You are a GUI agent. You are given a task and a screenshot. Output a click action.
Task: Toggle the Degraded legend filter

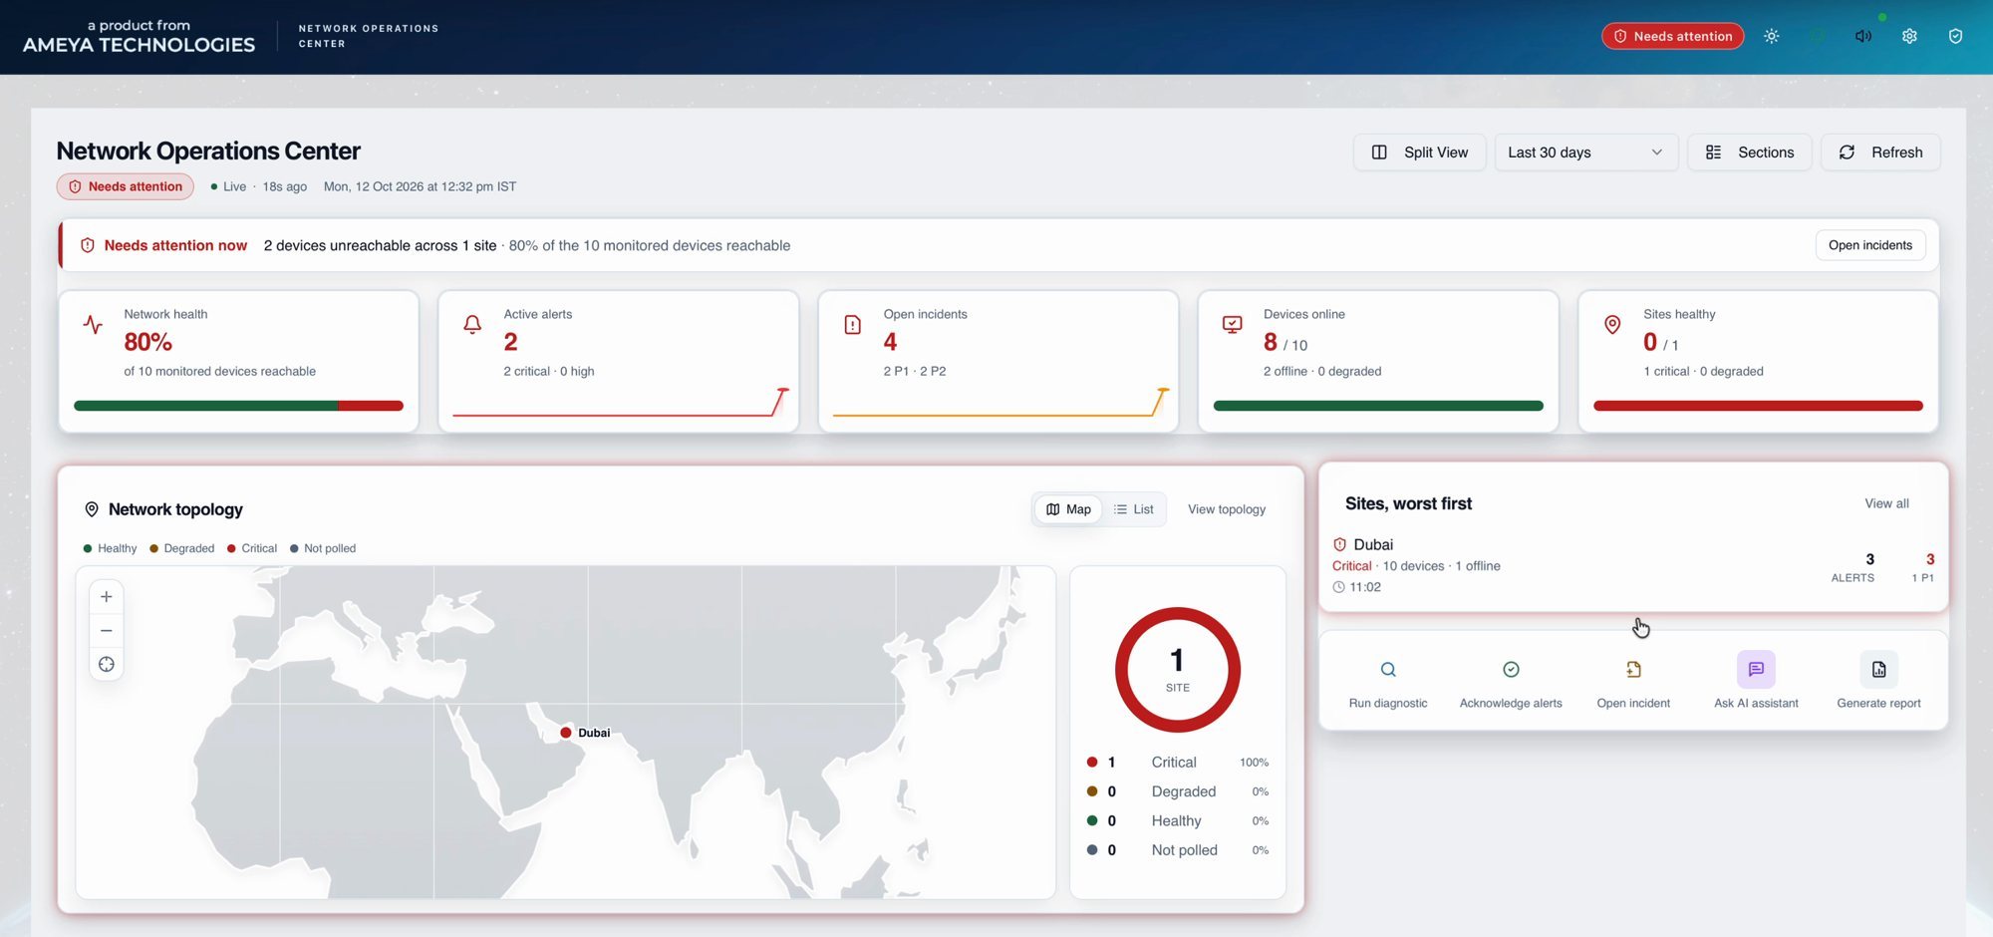coord(181,548)
